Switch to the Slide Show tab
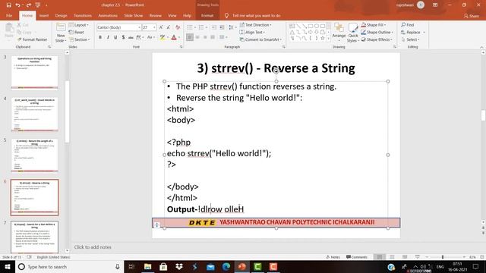The image size is (486, 273). tap(134, 15)
